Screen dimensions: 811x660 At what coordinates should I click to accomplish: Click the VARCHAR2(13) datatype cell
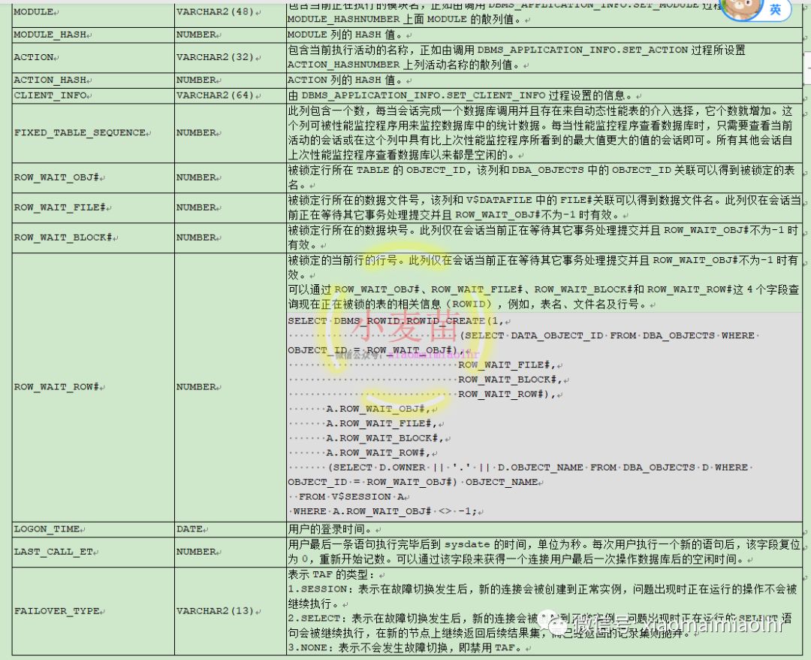pos(231,611)
